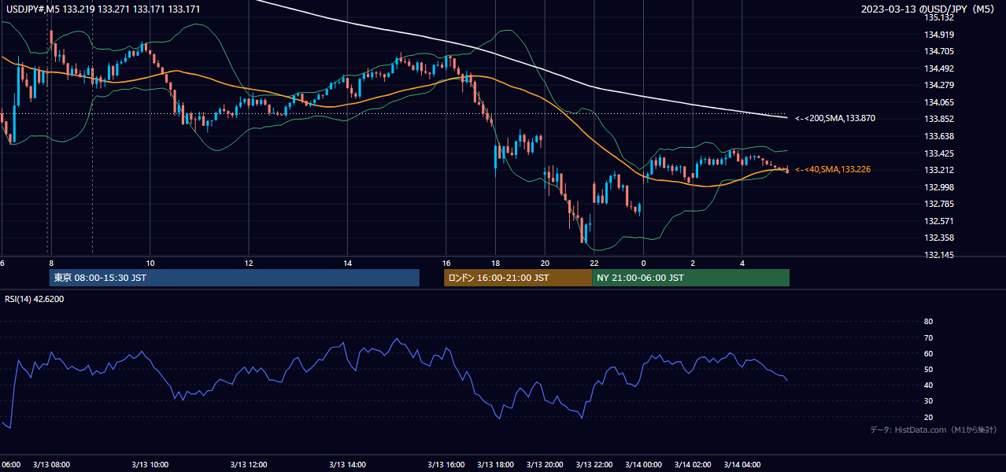Click the bottom time label '3/13 14:00'

(x=348, y=465)
